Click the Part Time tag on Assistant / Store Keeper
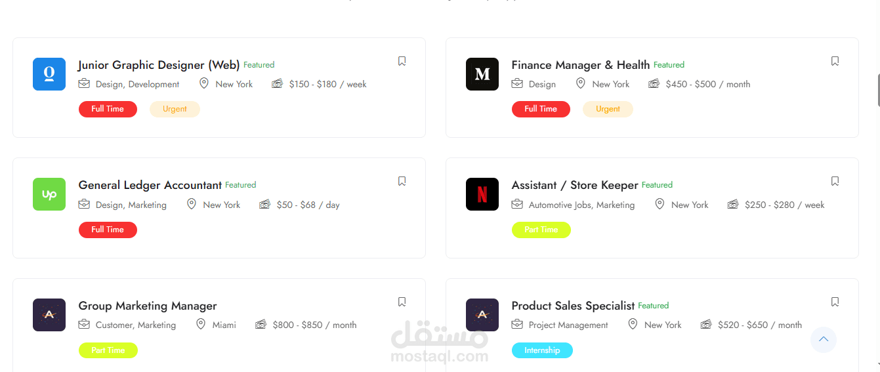Viewport: 880px width, 372px height. (x=541, y=230)
